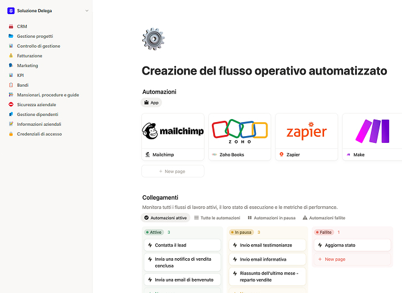Click the Mansionari, procedure e guide icon

pyautogui.click(x=11, y=95)
